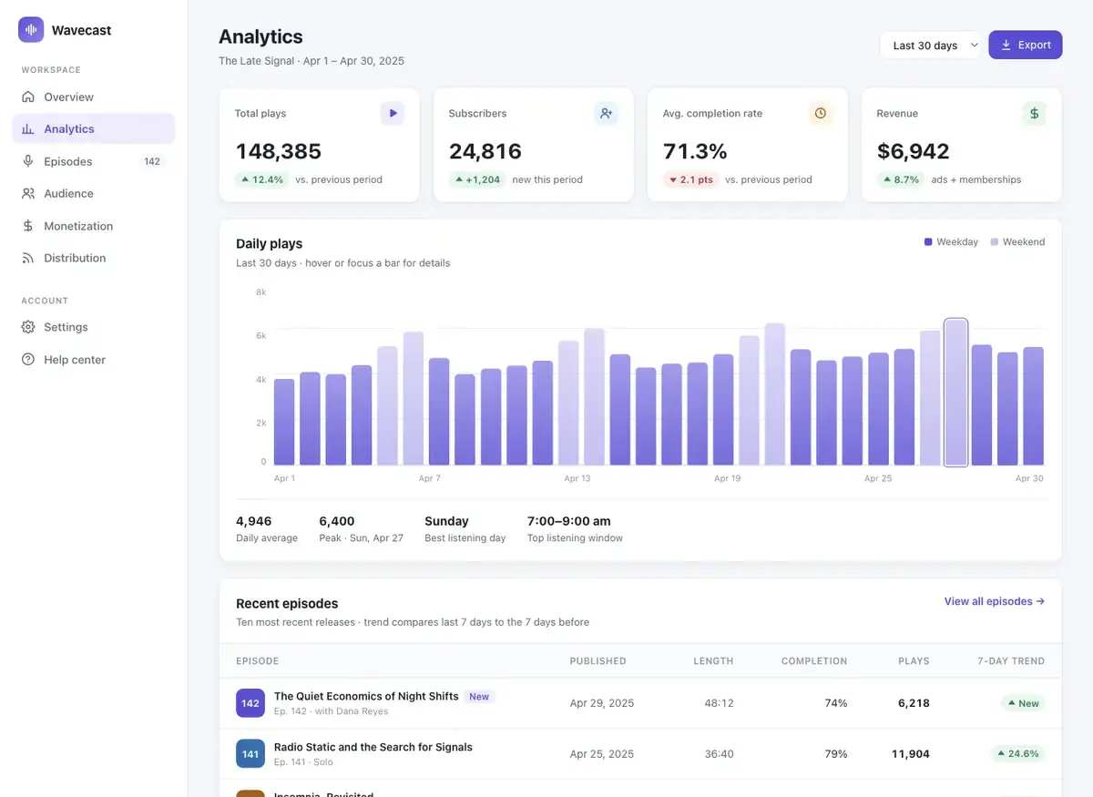Click the episode 142 thumbnail
1093x797 pixels.
coord(250,703)
